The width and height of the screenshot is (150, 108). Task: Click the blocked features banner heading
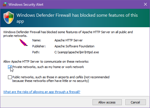tap(77, 18)
